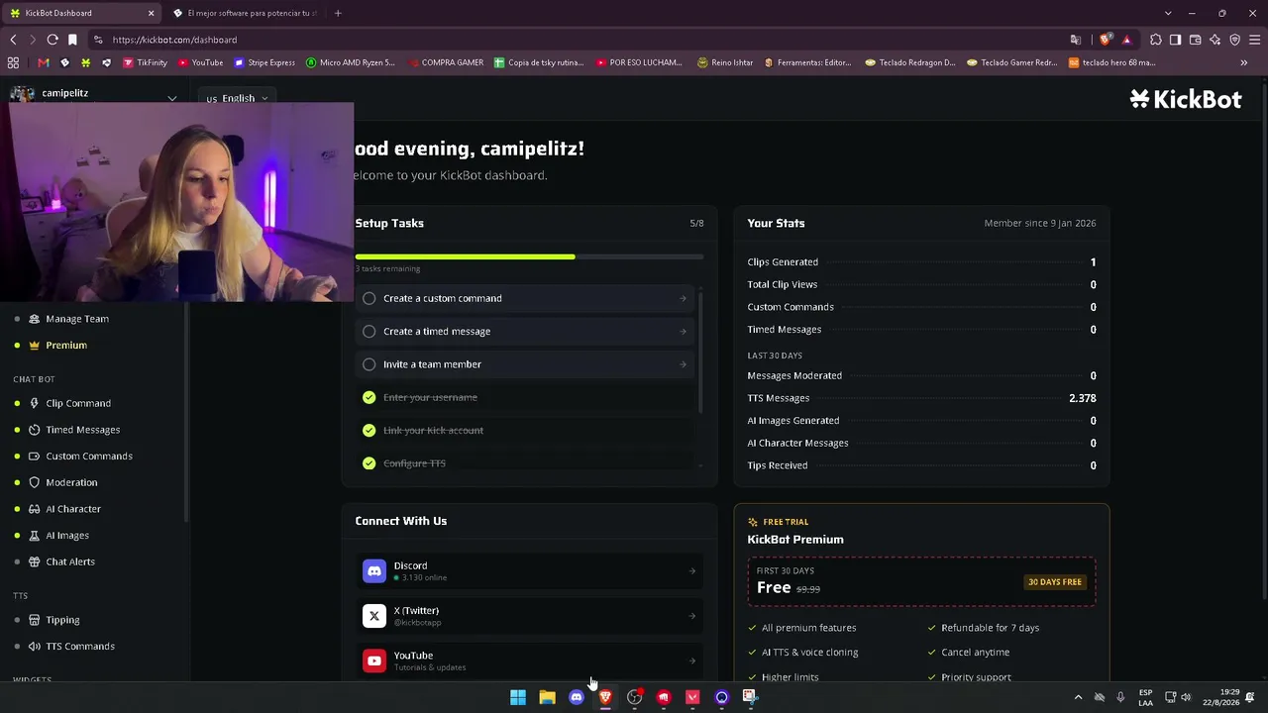
Task: Open Timed Messages in the sidebar
Action: [82, 430]
